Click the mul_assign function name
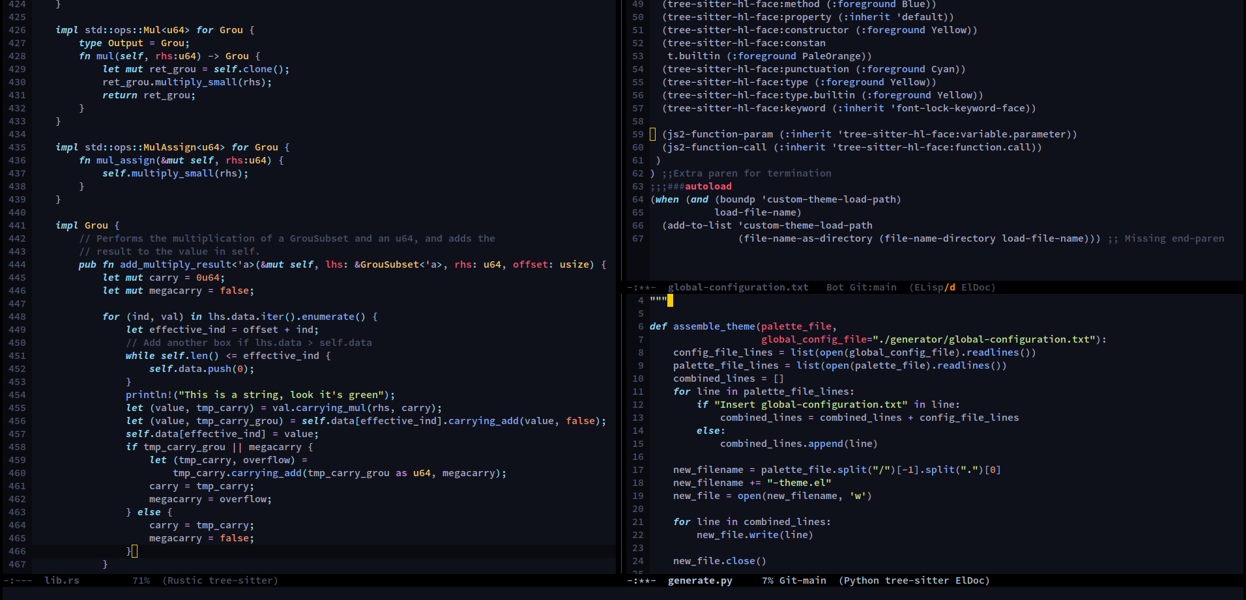1246x600 pixels. click(126, 160)
